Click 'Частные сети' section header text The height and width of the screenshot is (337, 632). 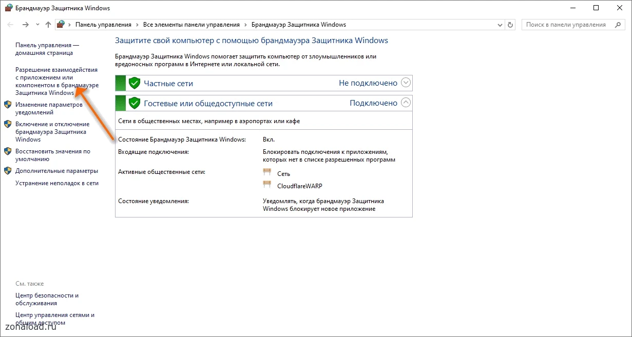168,83
